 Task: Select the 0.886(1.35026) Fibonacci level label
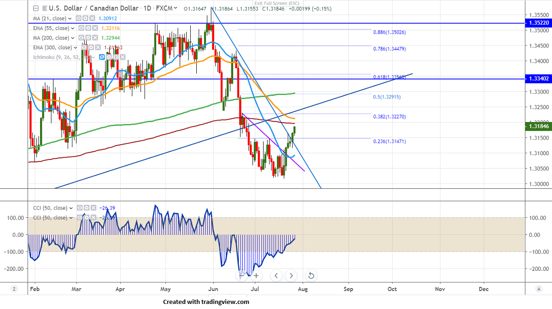coord(389,32)
